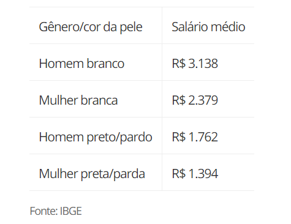Viewport: 291px width, 224px height.
Task: Click the word branca in the second row
Action: [99, 100]
